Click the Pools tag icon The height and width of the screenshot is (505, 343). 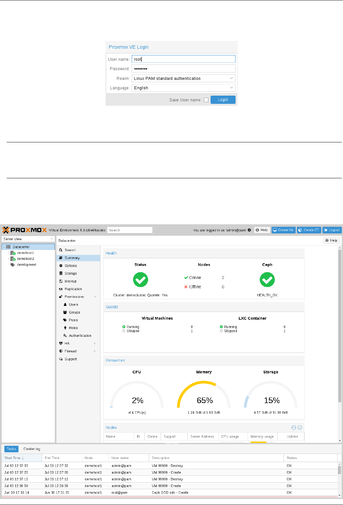65,320
